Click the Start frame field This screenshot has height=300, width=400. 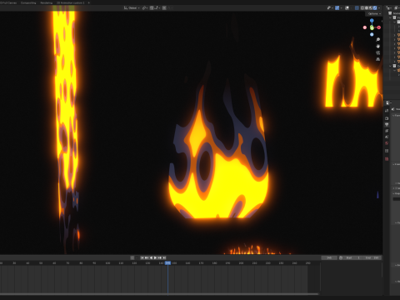(352, 257)
